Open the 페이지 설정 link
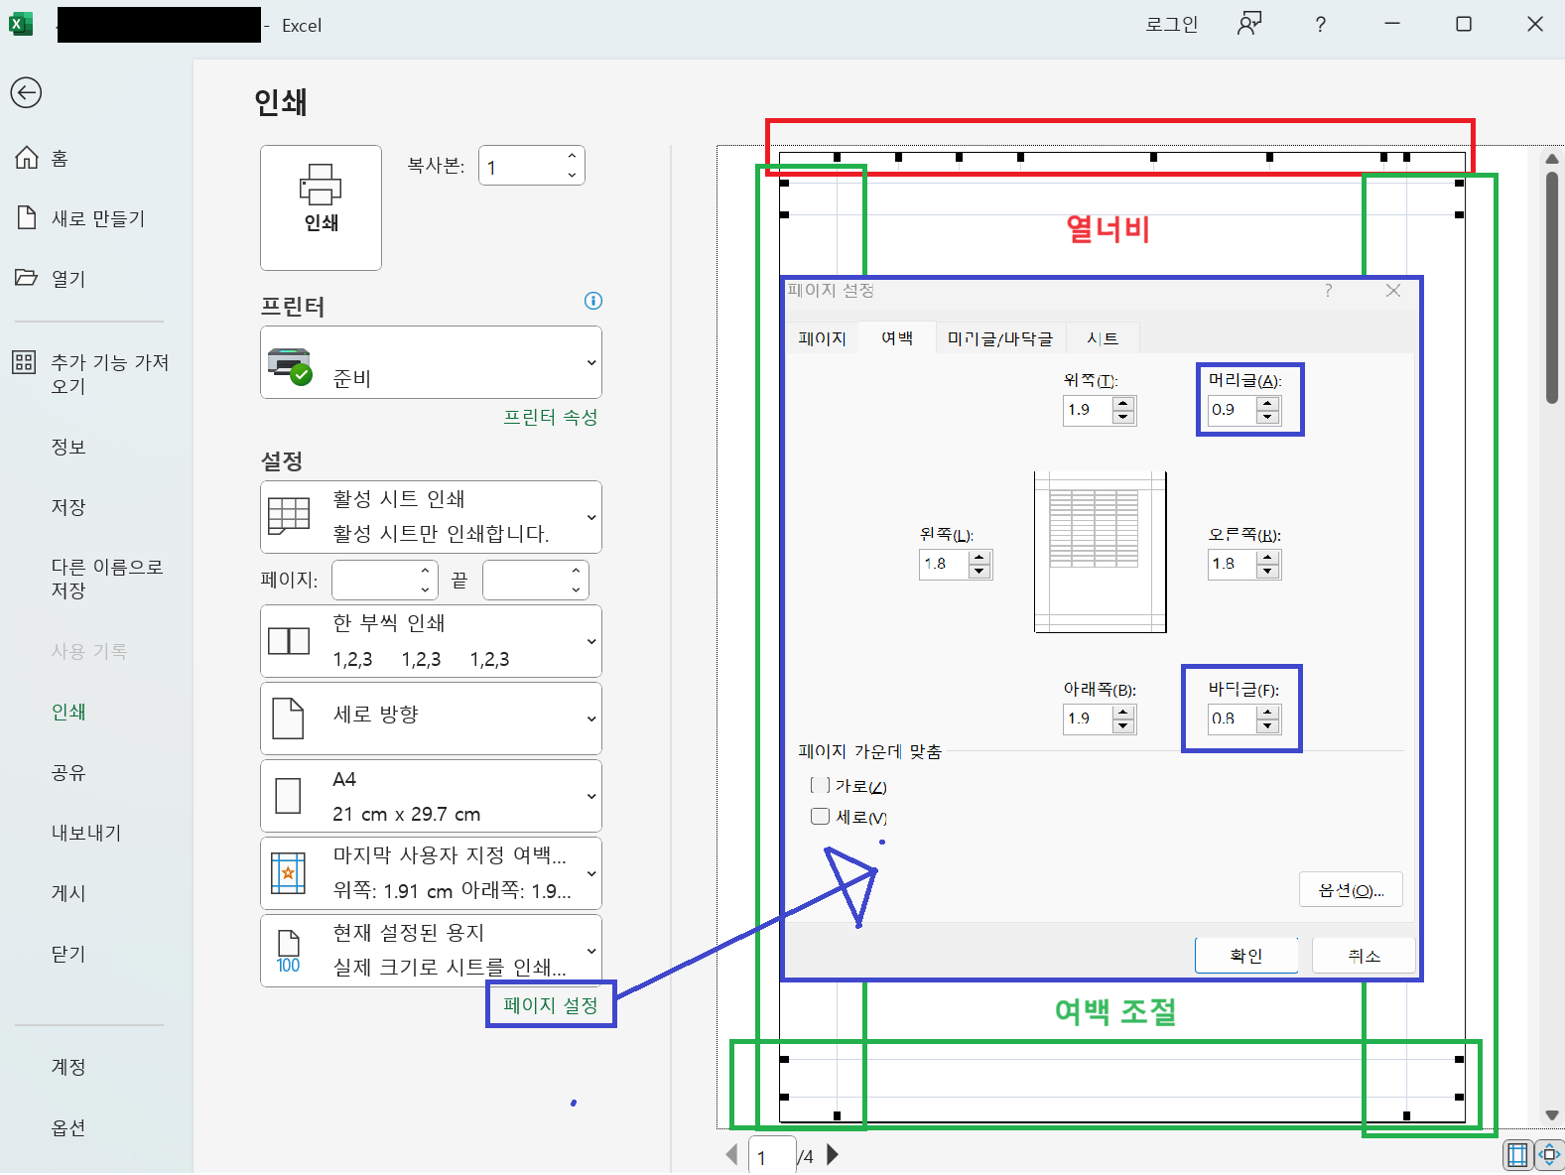Screen dimensions: 1565x1175 tap(551, 1005)
